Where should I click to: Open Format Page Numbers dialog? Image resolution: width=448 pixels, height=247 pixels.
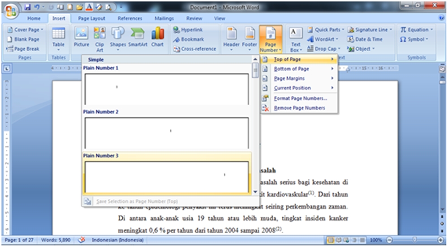pos(299,98)
